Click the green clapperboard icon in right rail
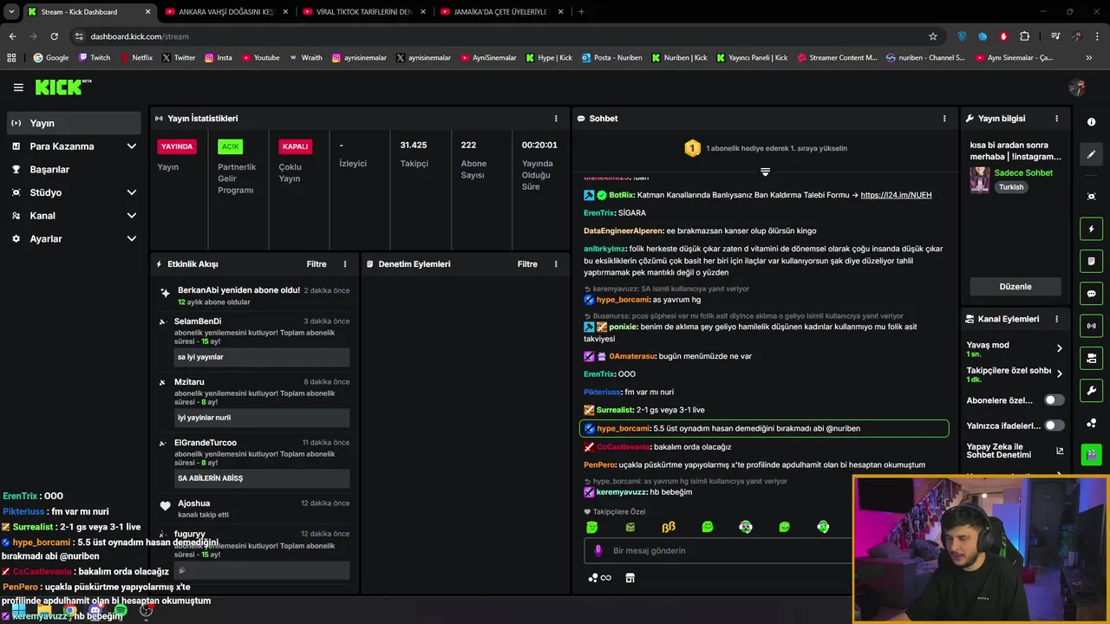The image size is (1110, 624). [x=1091, y=453]
